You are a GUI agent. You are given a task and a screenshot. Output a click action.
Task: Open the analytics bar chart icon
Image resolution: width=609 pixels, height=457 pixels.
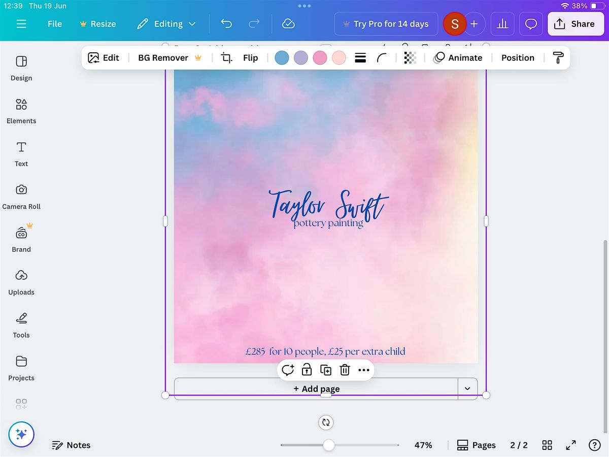pos(502,24)
